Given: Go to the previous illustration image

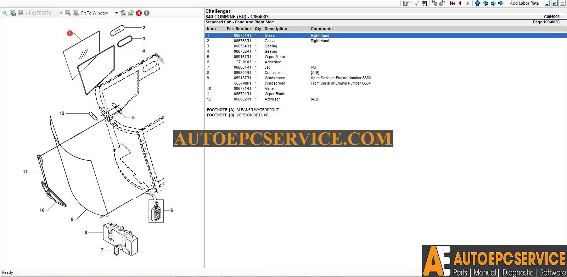Looking at the screenshot, I should click(x=21, y=13).
